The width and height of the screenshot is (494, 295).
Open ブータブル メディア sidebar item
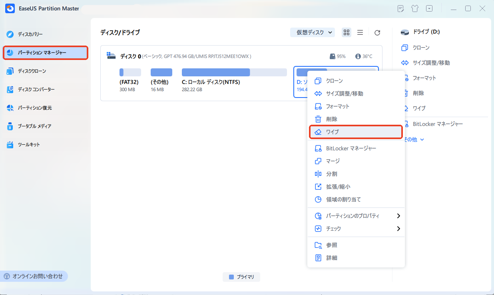coord(34,126)
